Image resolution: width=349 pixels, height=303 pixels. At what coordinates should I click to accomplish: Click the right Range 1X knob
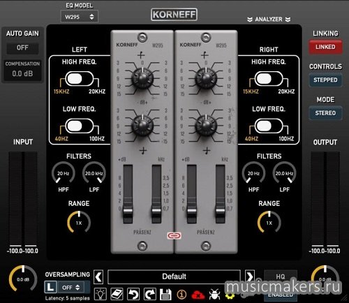269,223
